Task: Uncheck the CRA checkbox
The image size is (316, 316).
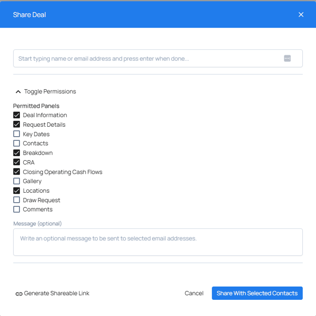Action: (x=17, y=162)
